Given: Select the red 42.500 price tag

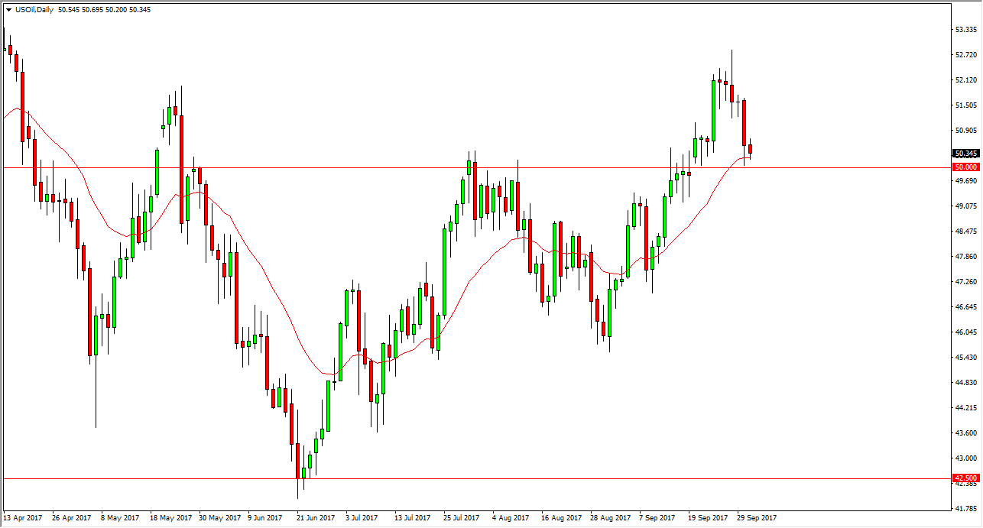Looking at the screenshot, I should (x=965, y=478).
